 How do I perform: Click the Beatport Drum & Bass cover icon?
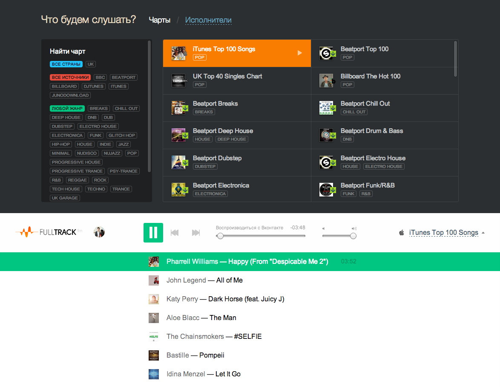[x=326, y=135]
